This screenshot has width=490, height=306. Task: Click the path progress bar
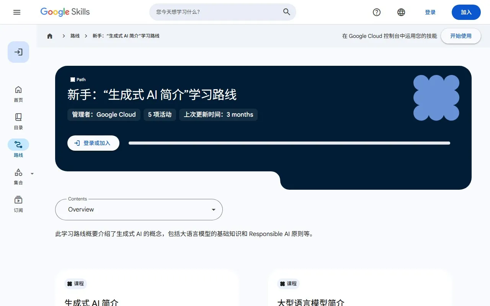(289, 143)
